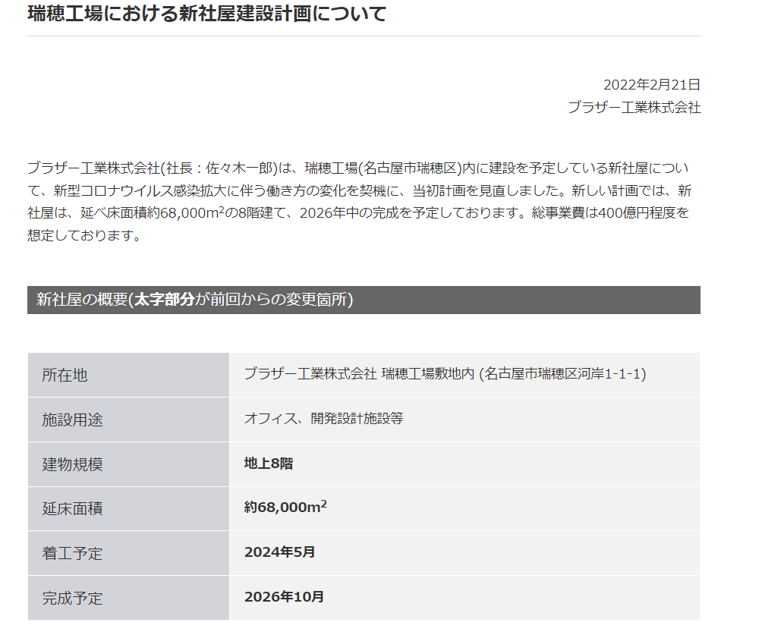The image size is (765, 635).
Task: Select ブラザー工業株式会社 below the date
Action: (x=634, y=108)
